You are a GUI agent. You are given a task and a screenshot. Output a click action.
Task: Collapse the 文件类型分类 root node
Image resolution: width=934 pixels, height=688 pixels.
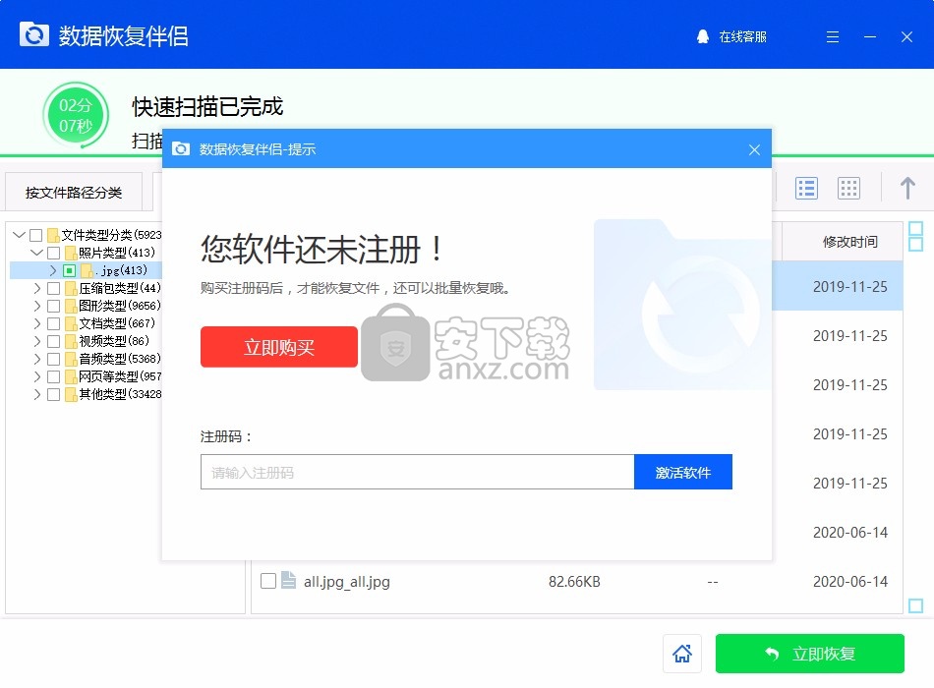tap(19, 235)
